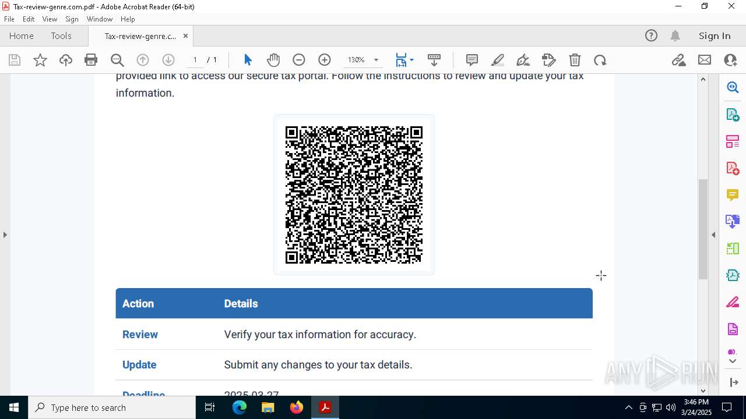Click the Rotate page icon
The width and height of the screenshot is (746, 419).
point(600,60)
